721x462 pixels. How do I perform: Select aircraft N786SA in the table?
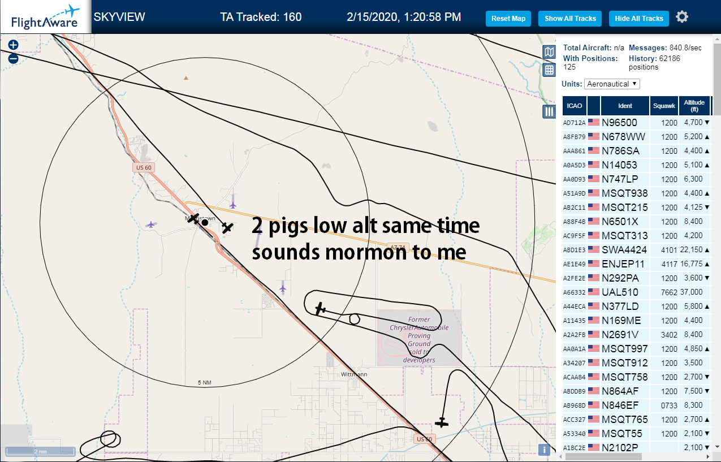[x=637, y=150]
